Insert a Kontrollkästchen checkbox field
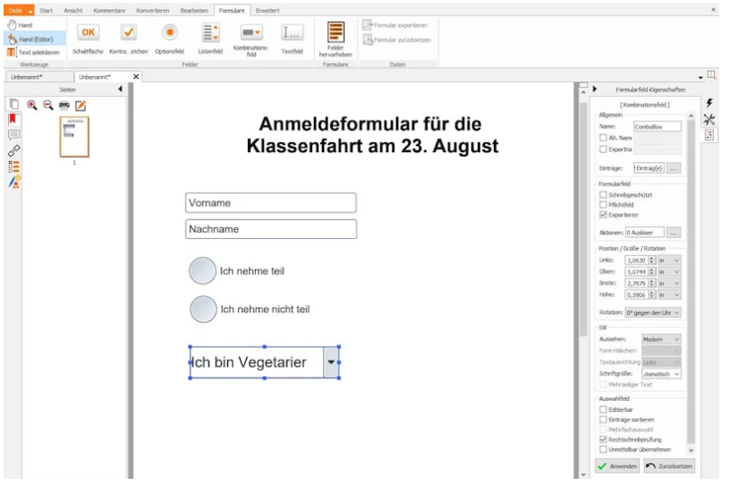731x487 pixels. [128, 33]
